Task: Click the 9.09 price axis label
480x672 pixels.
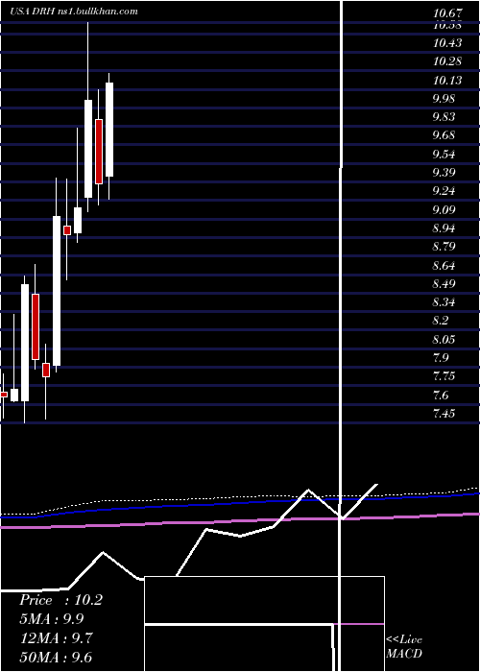Action: [x=444, y=210]
